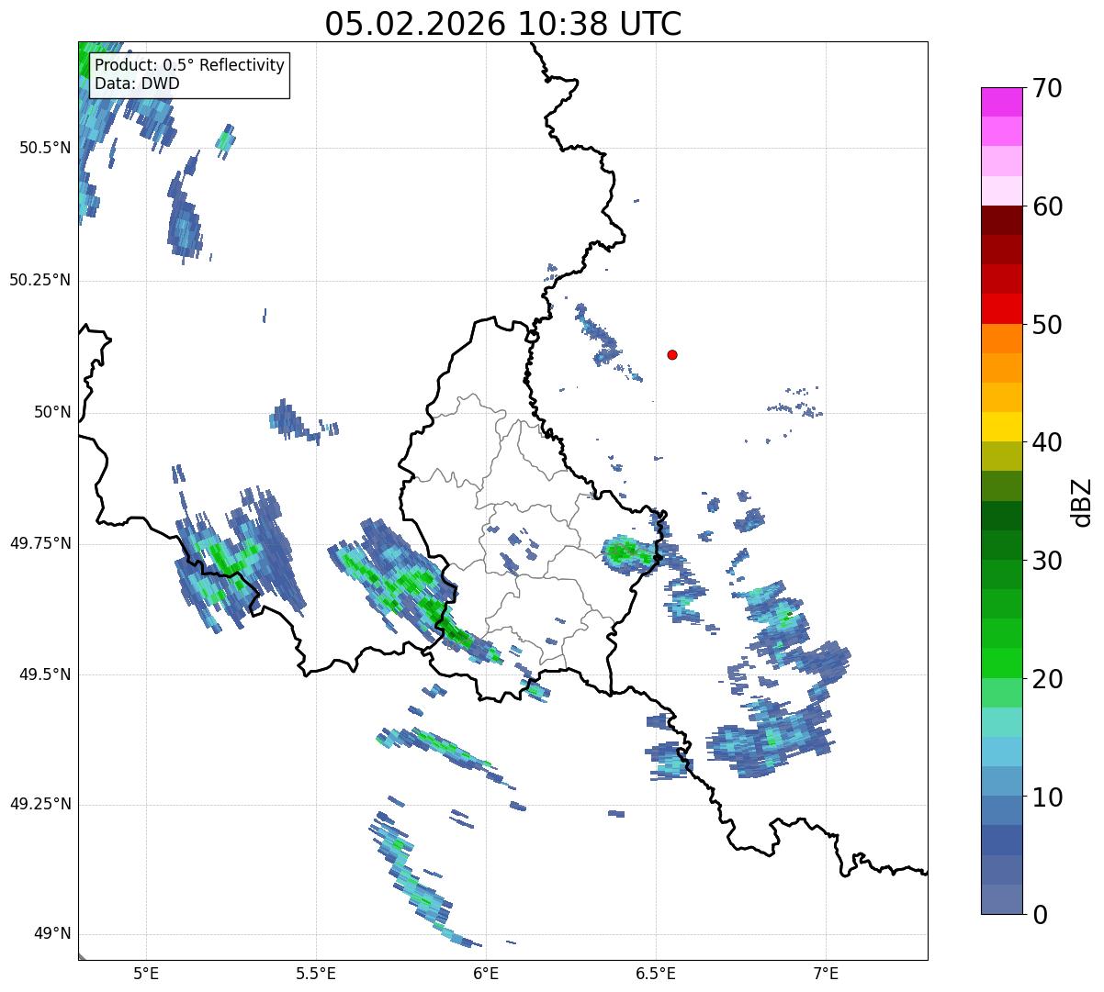The height and width of the screenshot is (992, 1104).
Task: Click the title "05.02.2026 10:38 UTC"
Action: pyautogui.click(x=503, y=24)
